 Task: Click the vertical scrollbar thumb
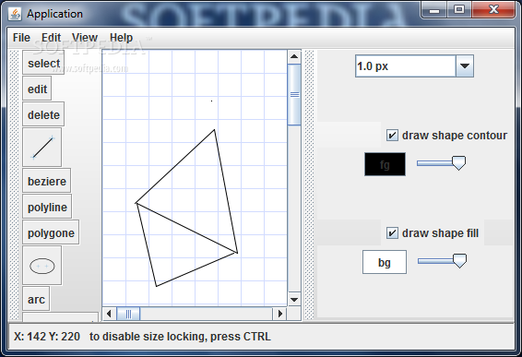pos(294,95)
